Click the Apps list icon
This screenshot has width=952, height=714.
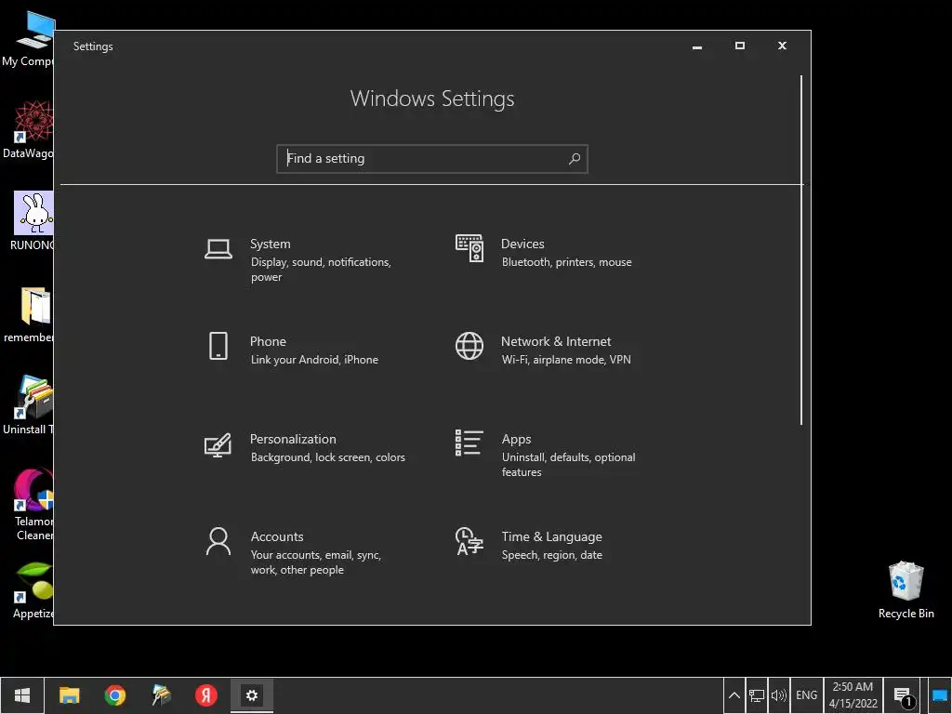point(469,443)
